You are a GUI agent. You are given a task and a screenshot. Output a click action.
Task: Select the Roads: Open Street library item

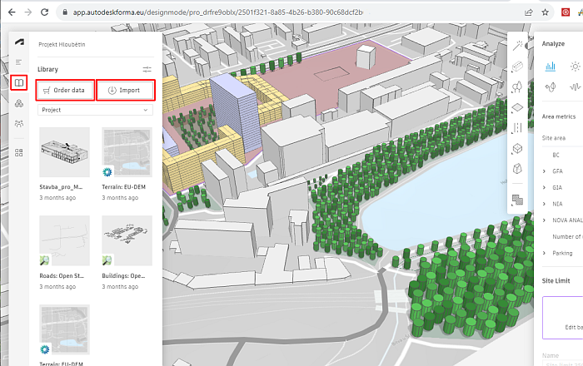click(64, 241)
